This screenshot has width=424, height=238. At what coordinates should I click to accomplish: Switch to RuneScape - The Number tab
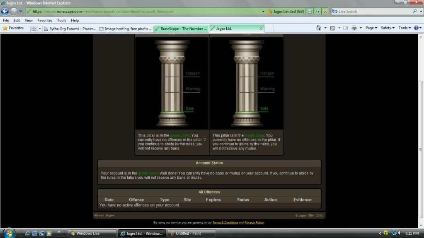(x=181, y=29)
